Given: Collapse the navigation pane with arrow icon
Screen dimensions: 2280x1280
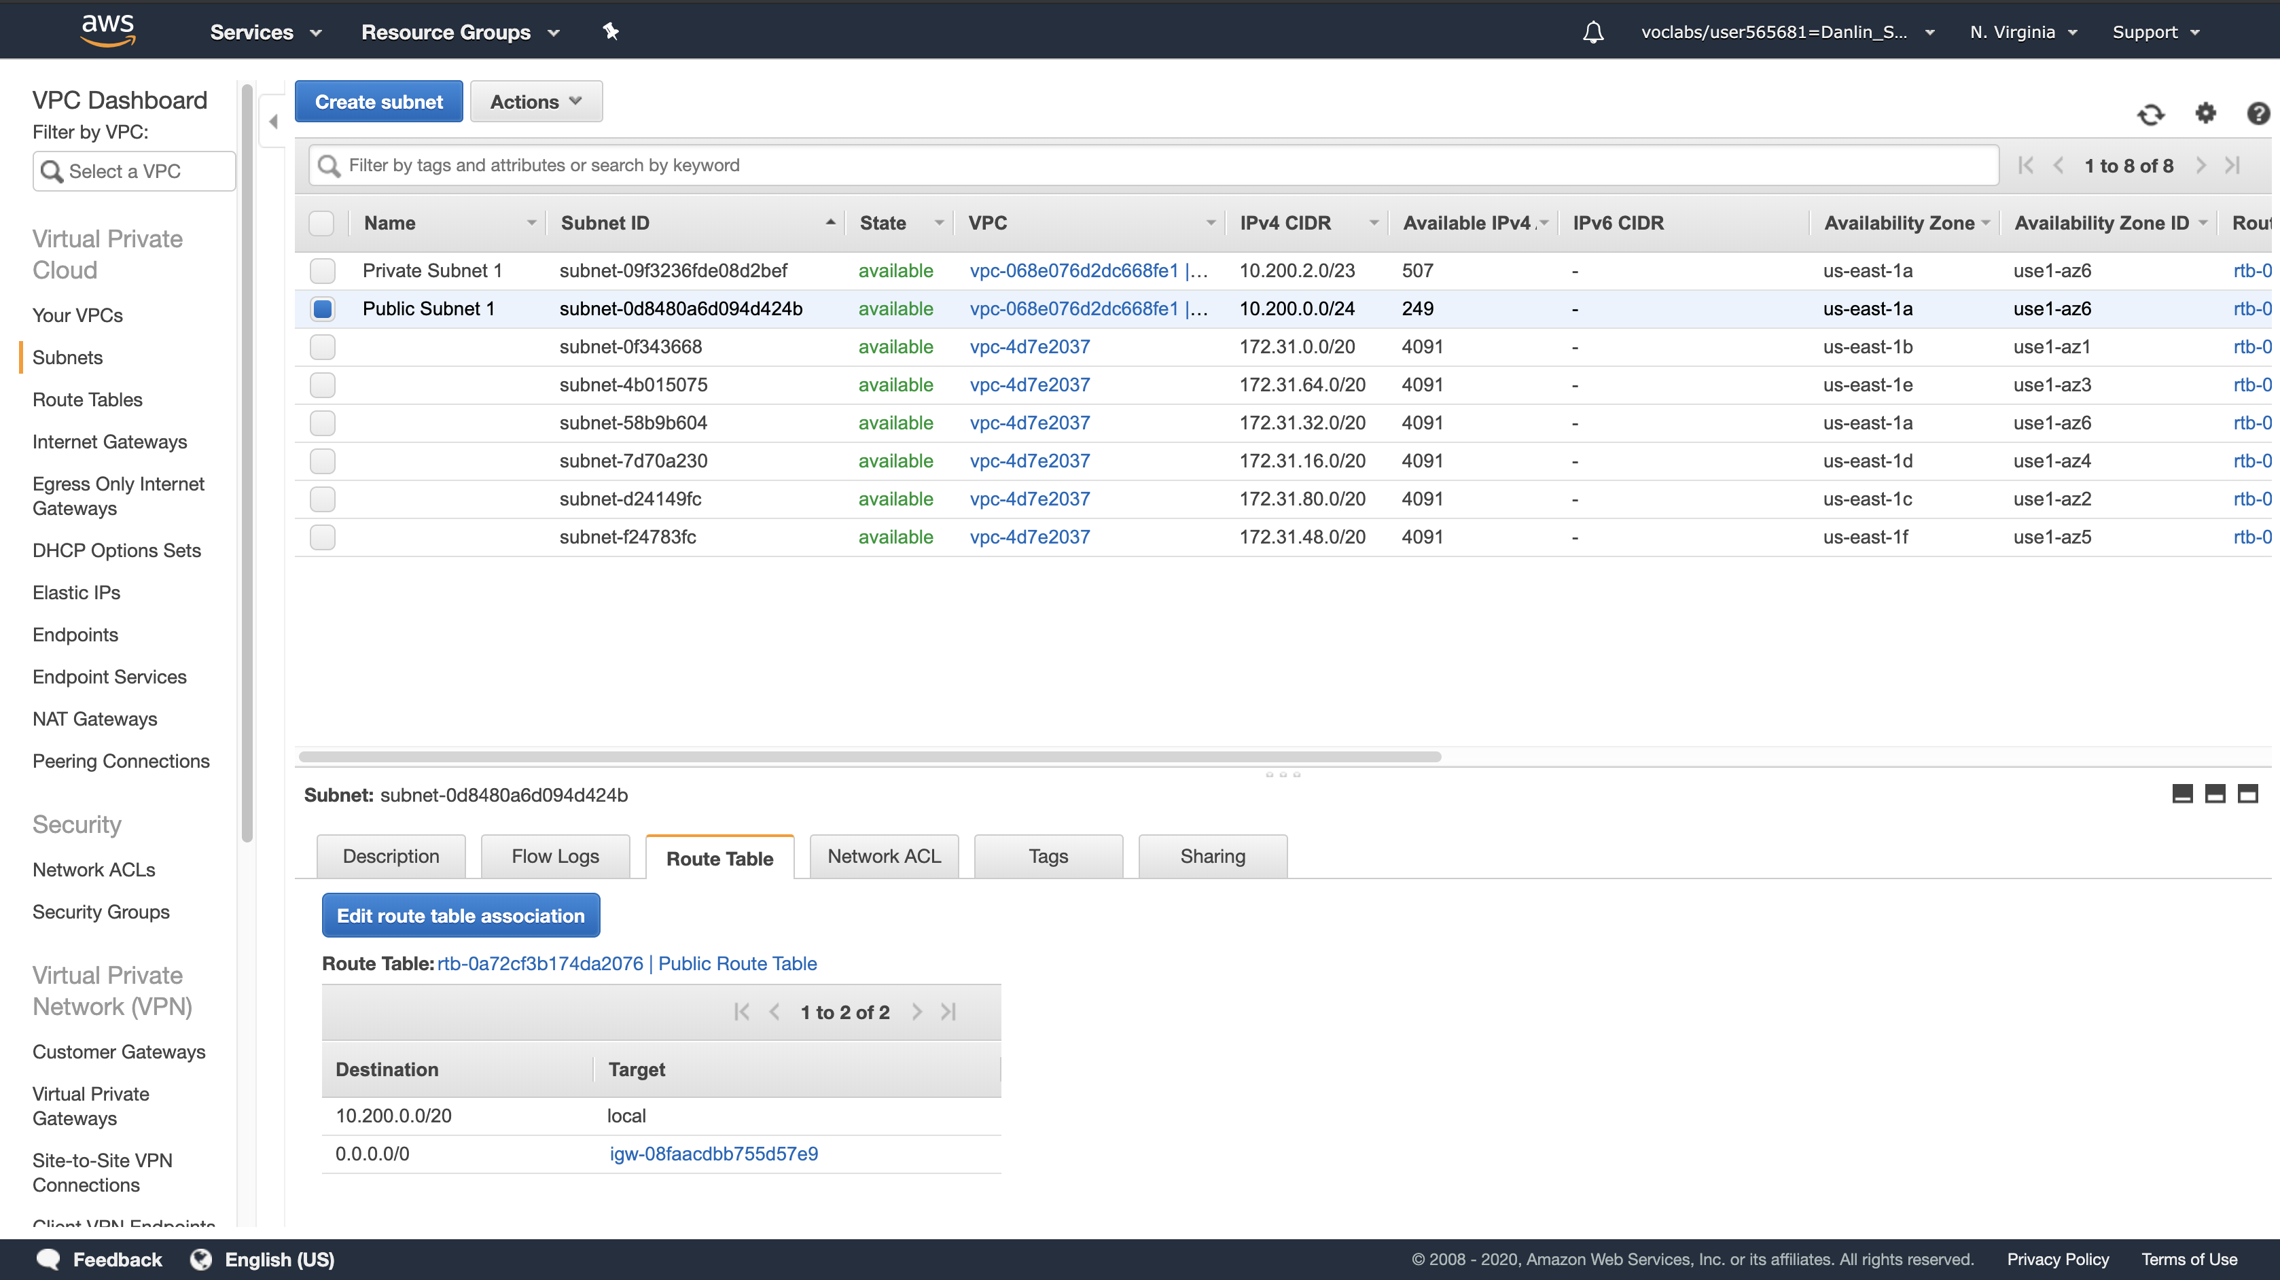Looking at the screenshot, I should [272, 121].
